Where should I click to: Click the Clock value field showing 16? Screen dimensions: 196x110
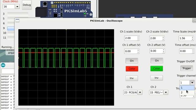click(9, 6)
